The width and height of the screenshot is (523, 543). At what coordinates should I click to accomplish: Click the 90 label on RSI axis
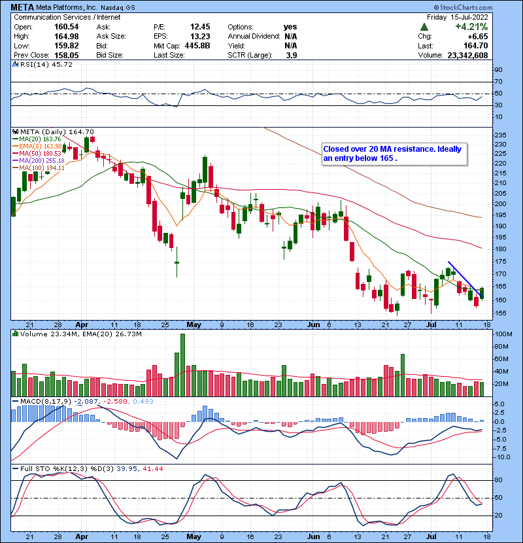point(498,70)
